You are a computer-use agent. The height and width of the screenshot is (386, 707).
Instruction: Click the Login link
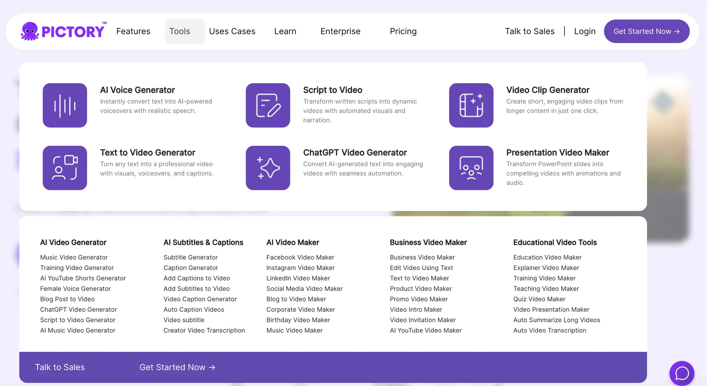point(585,31)
